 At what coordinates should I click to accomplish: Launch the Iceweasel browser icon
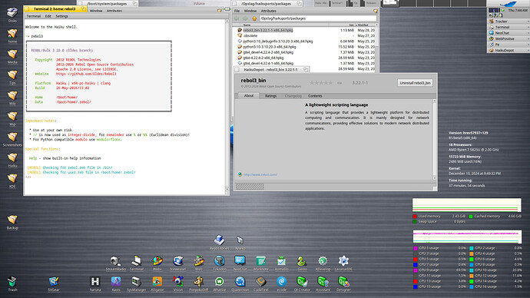tap(177, 261)
